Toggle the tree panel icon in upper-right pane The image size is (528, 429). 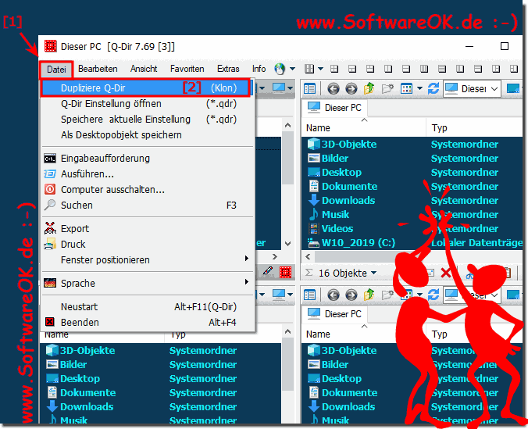click(x=309, y=89)
